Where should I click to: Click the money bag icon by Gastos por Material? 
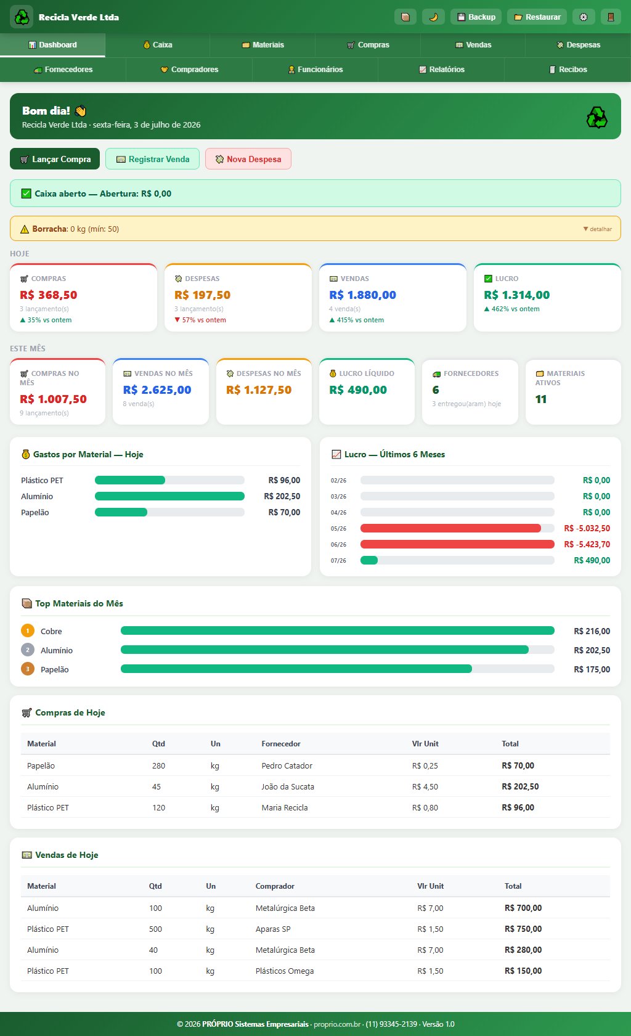tap(26, 454)
